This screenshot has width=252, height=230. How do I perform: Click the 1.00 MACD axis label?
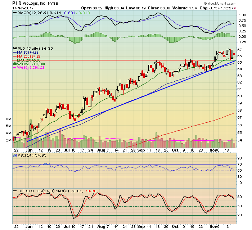(242, 15)
